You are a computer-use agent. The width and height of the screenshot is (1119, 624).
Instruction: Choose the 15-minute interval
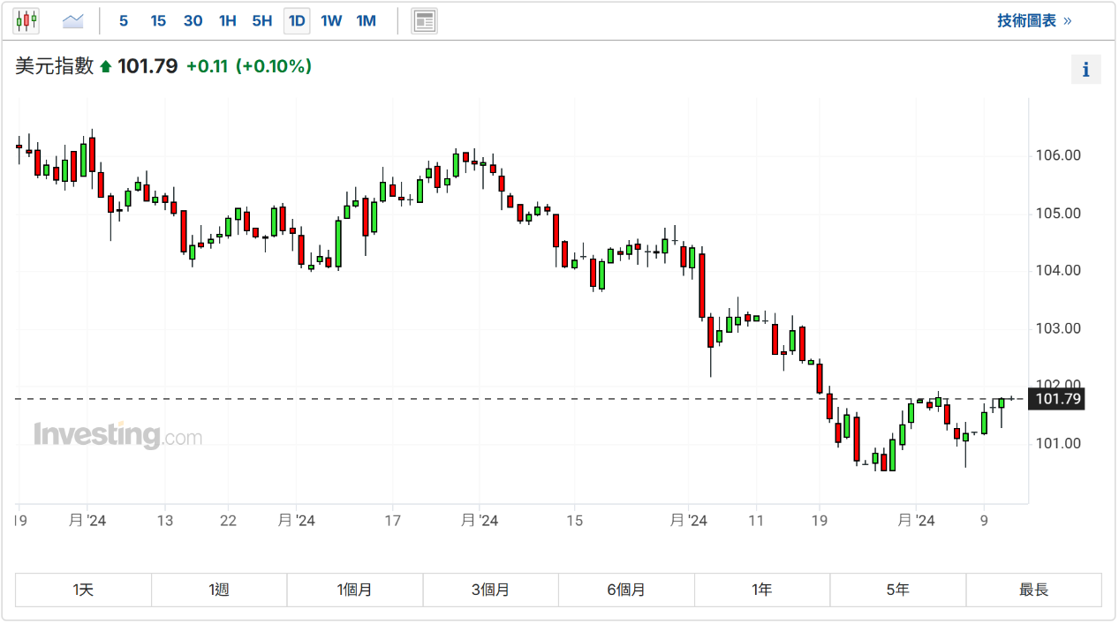[158, 20]
